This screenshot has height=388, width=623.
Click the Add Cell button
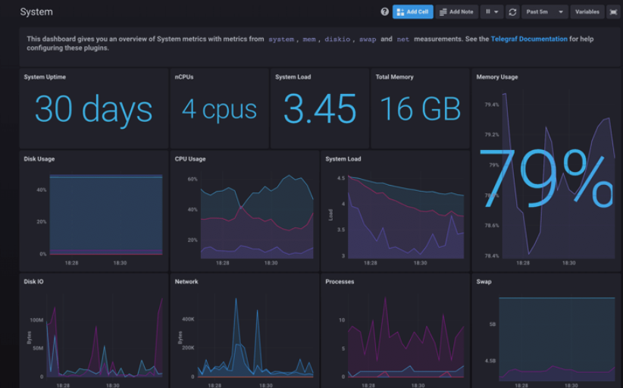point(412,12)
